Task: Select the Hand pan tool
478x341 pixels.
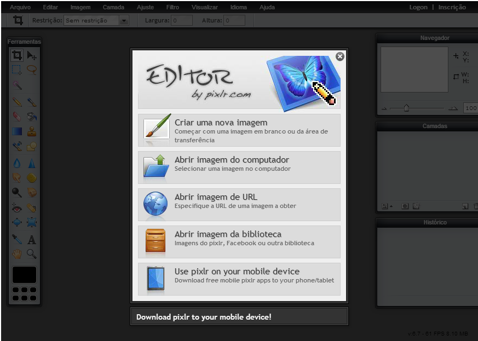Action: point(17,253)
